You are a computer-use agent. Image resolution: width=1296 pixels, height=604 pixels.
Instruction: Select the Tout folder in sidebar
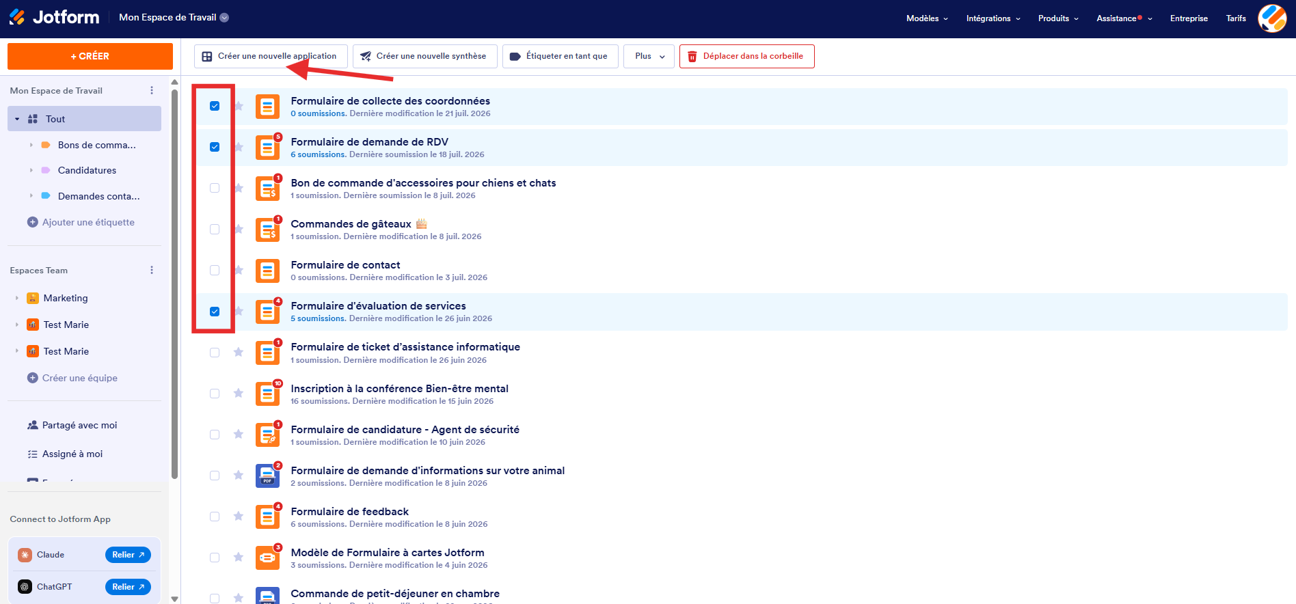[84, 119]
